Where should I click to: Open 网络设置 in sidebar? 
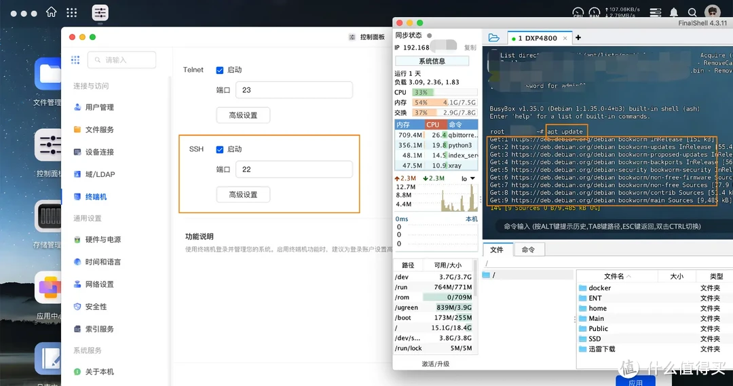pyautogui.click(x=94, y=284)
